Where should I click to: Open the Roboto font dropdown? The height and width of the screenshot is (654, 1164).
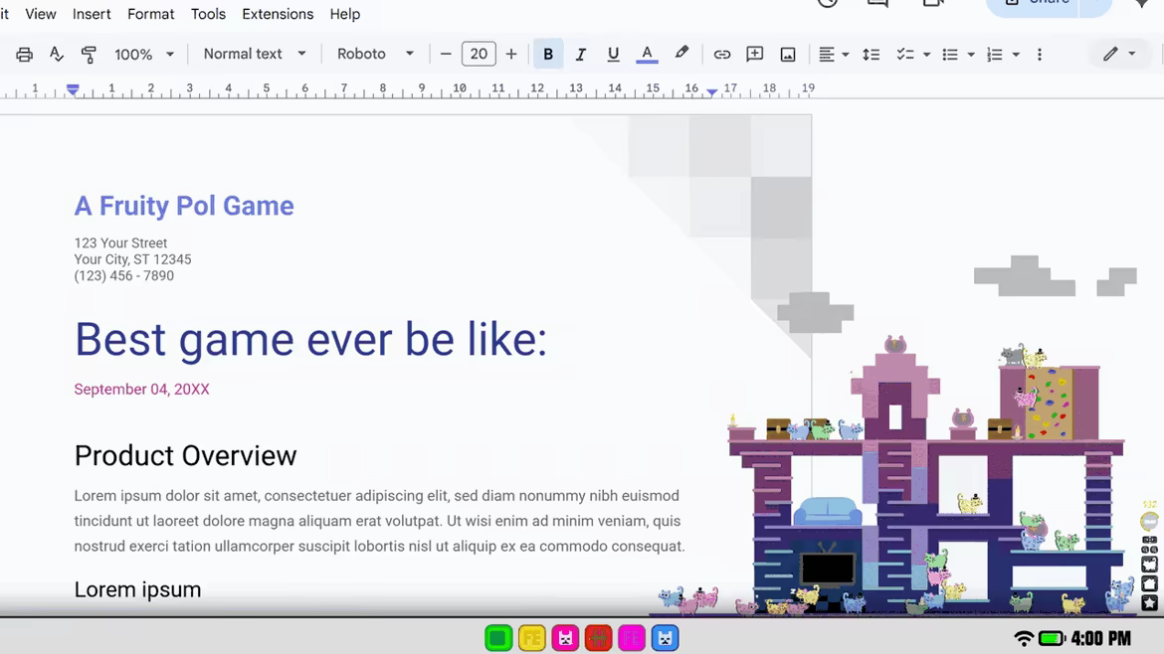pos(375,54)
